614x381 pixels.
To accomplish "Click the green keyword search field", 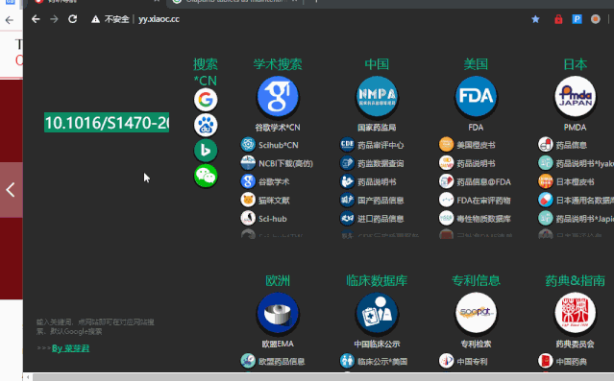I will (x=107, y=123).
